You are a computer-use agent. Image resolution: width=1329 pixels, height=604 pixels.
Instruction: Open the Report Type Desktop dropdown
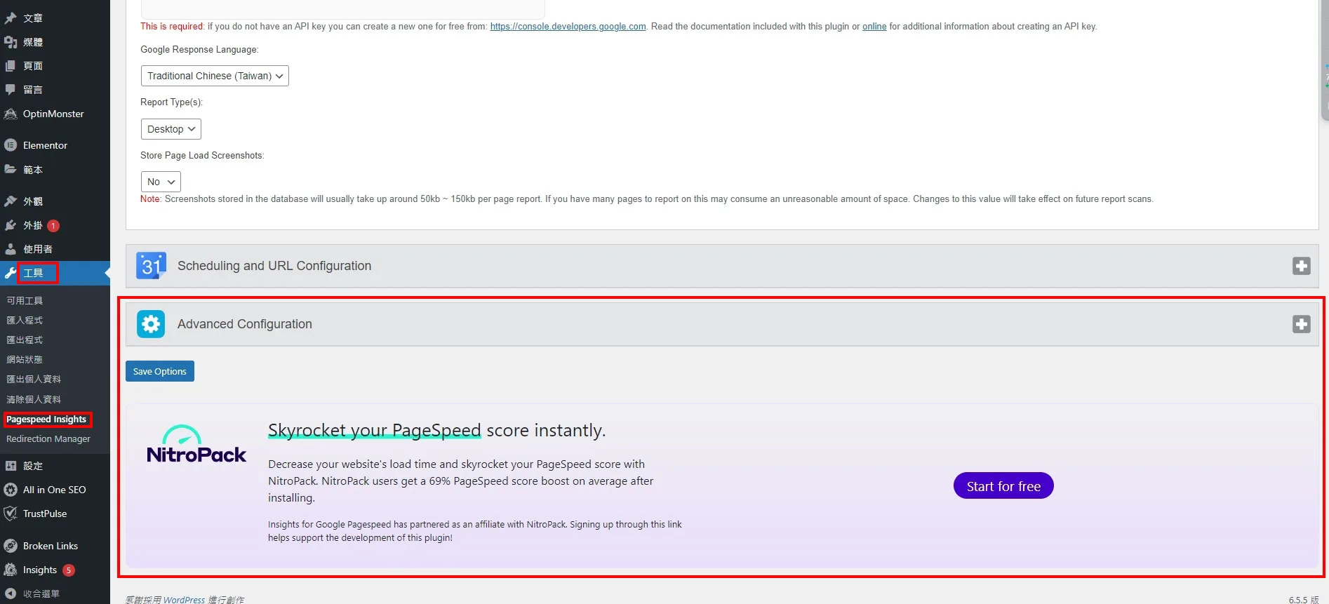171,129
